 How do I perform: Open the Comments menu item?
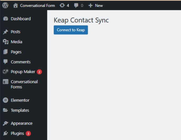pyautogui.click(x=21, y=62)
